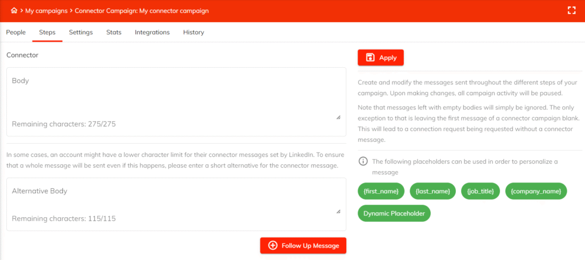Insert the {last_name} placeholder
The image size is (585, 260).
tap(433, 191)
